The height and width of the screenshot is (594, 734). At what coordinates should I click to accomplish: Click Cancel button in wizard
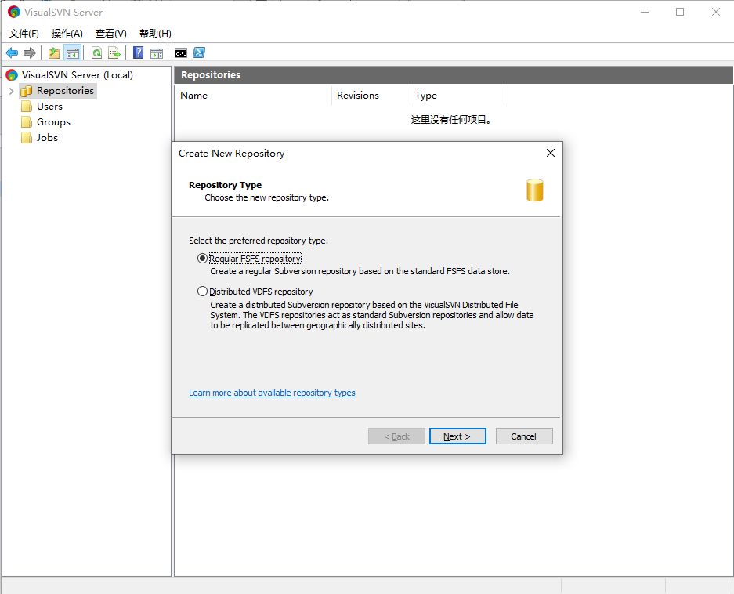pyautogui.click(x=524, y=436)
